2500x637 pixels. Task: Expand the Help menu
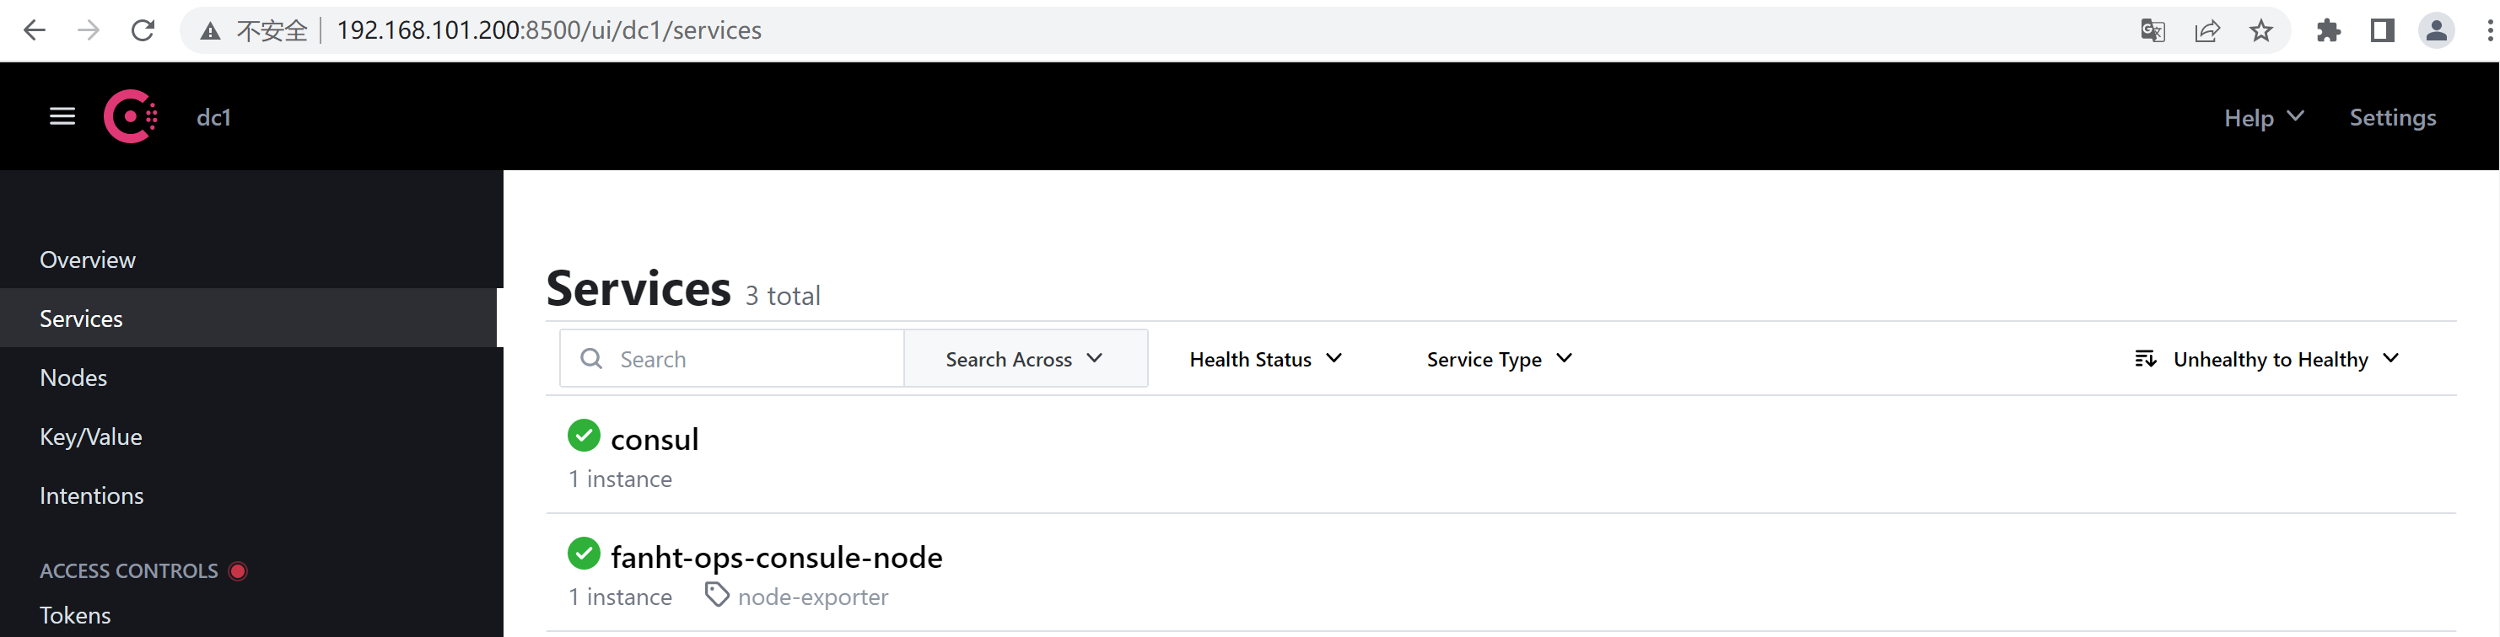coord(2263,117)
